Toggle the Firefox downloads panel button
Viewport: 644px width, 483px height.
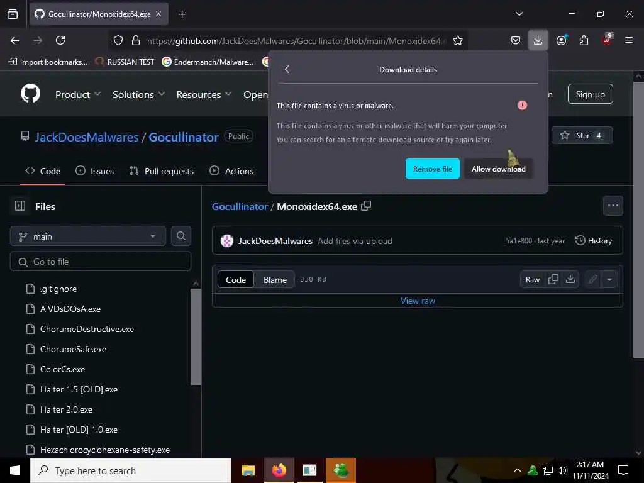(x=538, y=40)
